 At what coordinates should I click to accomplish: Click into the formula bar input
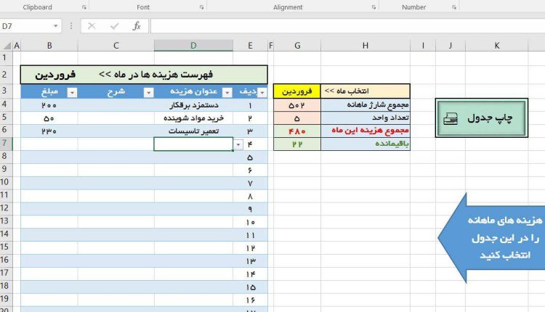click(x=347, y=26)
